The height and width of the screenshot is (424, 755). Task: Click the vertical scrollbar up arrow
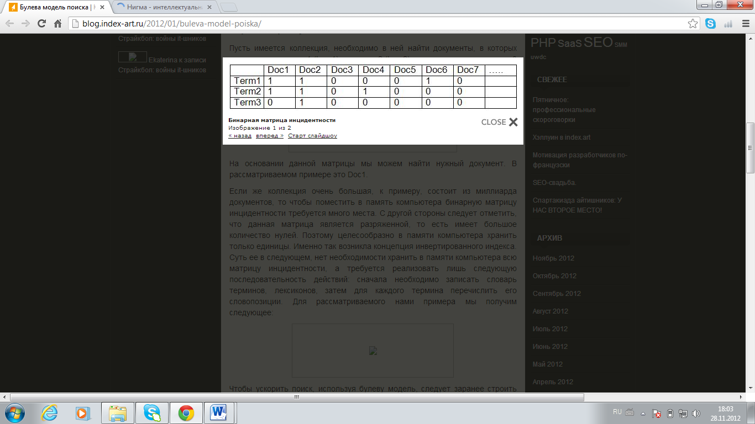(x=750, y=39)
